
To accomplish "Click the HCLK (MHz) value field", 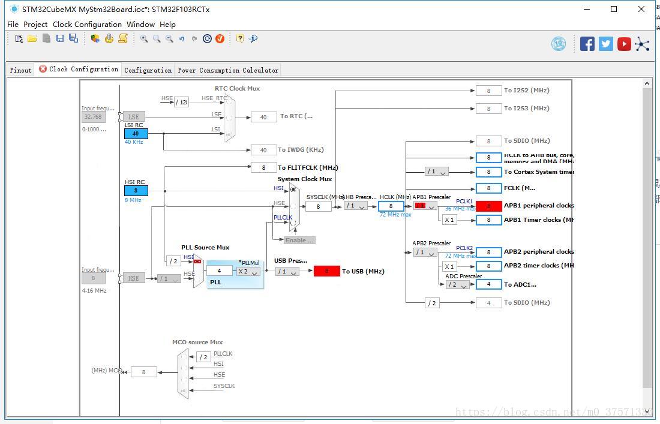I will pyautogui.click(x=391, y=206).
